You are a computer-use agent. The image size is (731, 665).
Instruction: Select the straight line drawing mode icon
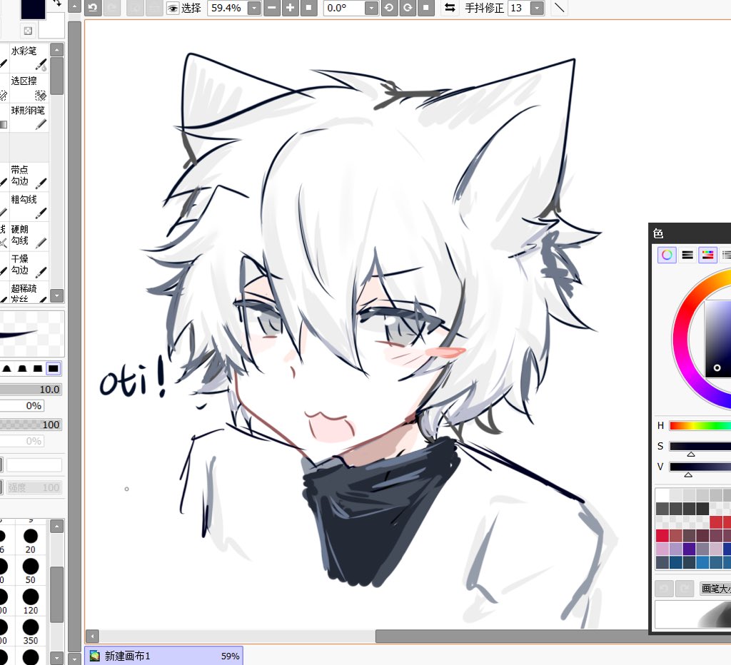(559, 8)
